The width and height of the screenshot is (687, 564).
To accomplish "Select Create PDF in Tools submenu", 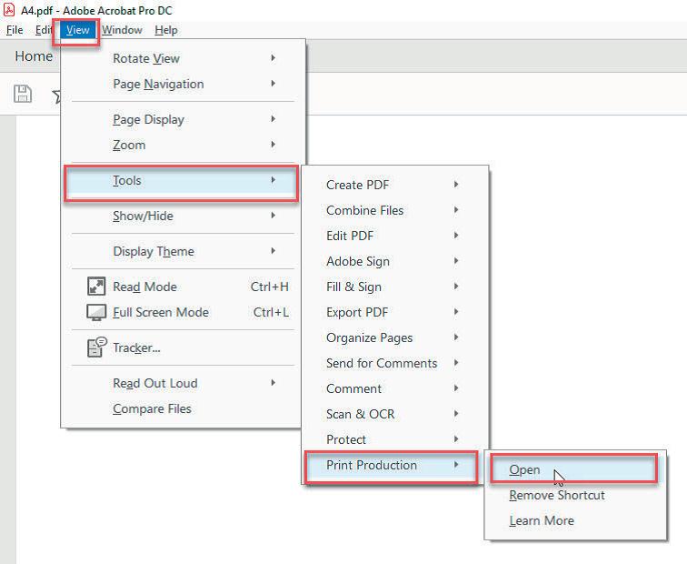I will pos(394,185).
